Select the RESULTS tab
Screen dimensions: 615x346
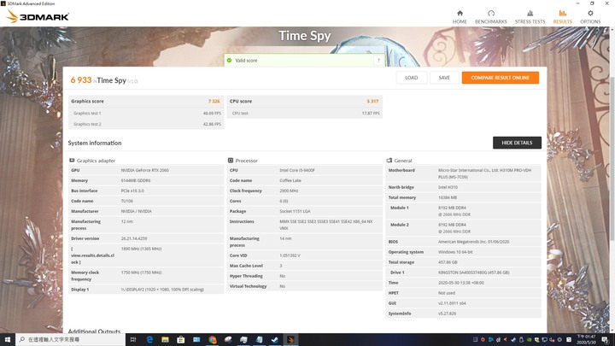pyautogui.click(x=562, y=17)
